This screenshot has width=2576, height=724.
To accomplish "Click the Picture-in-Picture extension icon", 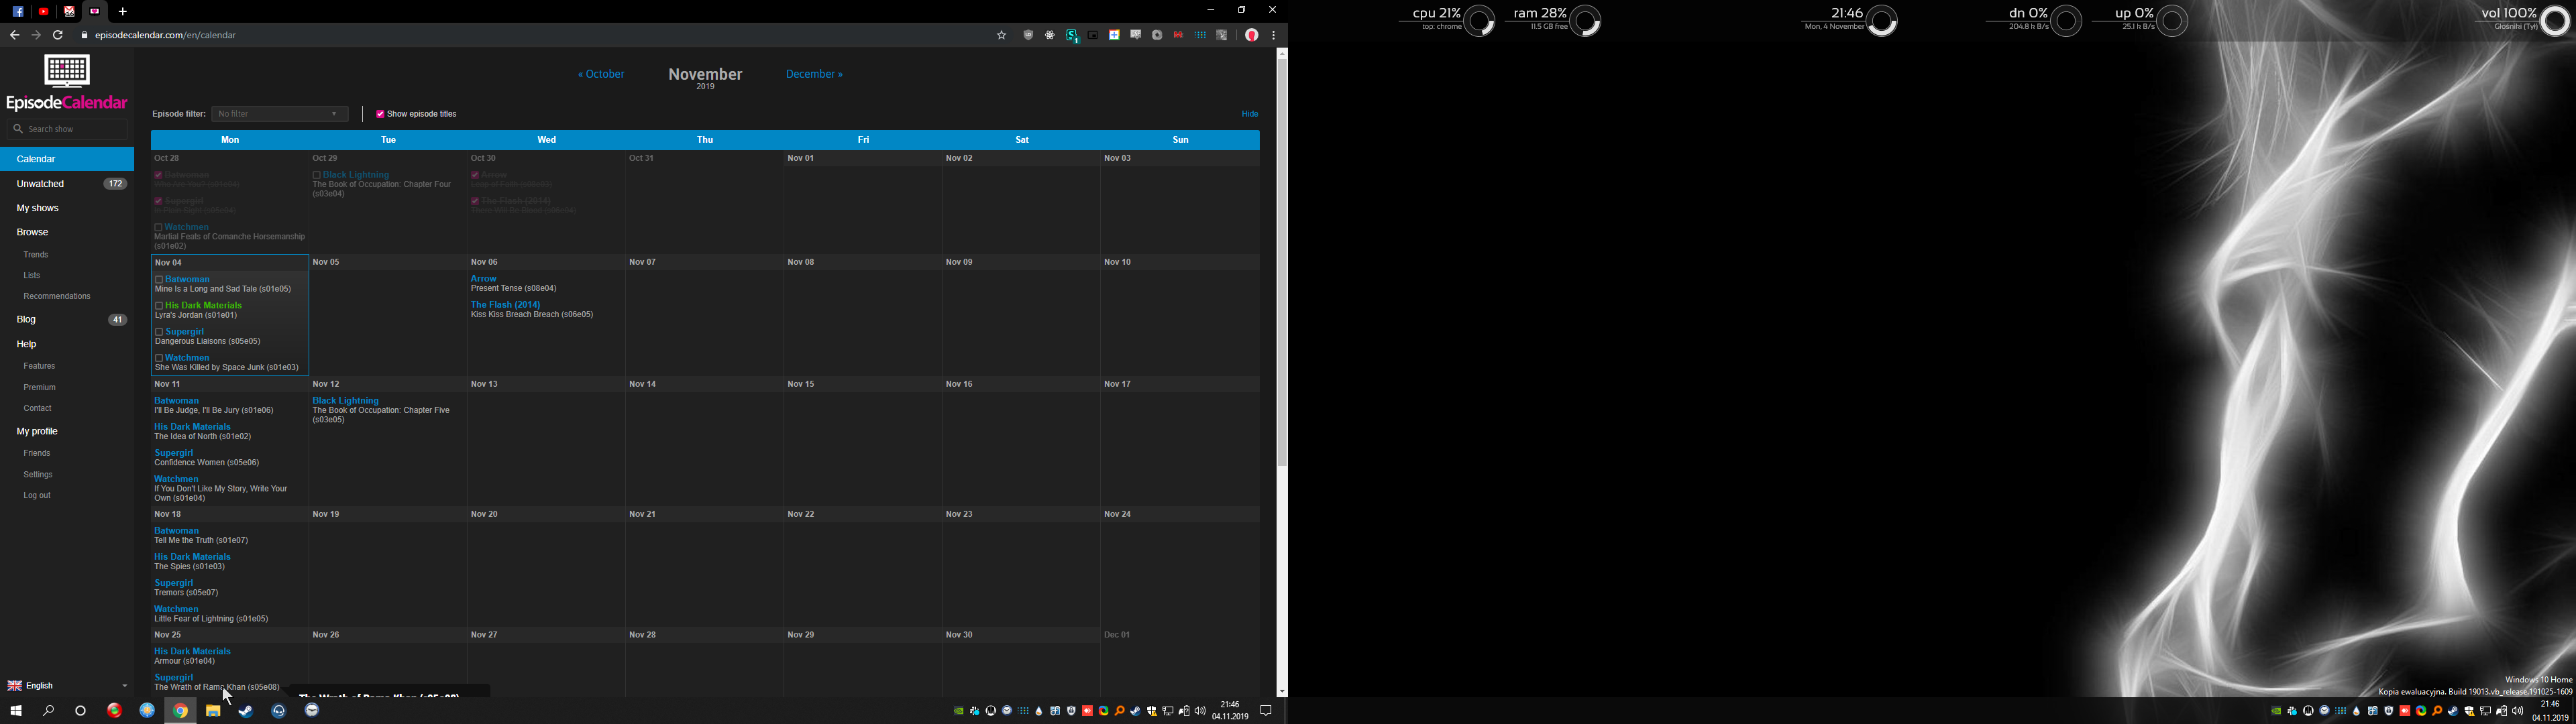I will pos(1093,35).
